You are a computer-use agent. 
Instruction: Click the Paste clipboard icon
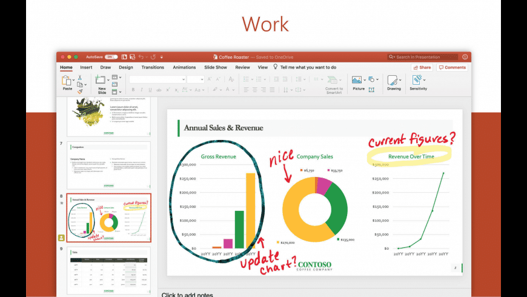[66, 81]
